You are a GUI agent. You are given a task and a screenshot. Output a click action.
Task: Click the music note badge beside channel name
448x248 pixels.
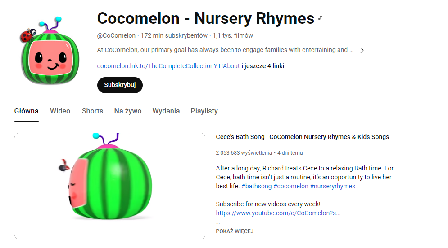tap(320, 18)
